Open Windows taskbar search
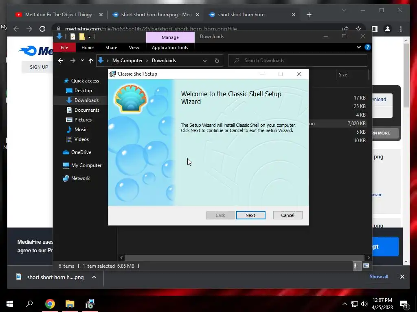Screen dimensions: 417x312 (x=29, y=303)
